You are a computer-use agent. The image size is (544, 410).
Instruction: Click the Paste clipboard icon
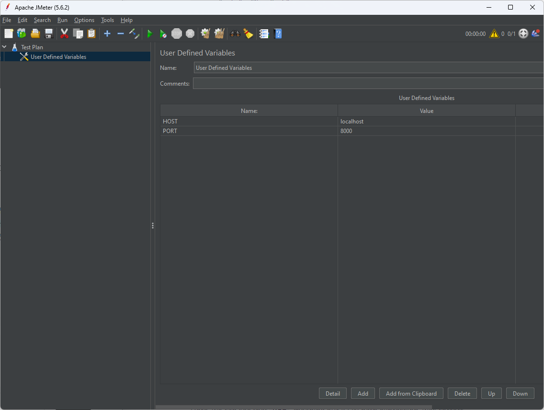[x=91, y=33]
